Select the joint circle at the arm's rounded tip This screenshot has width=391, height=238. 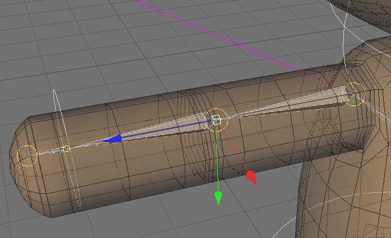pyautogui.click(x=27, y=156)
